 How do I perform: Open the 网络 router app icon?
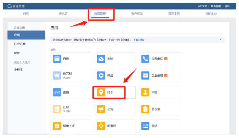tap(145, 126)
